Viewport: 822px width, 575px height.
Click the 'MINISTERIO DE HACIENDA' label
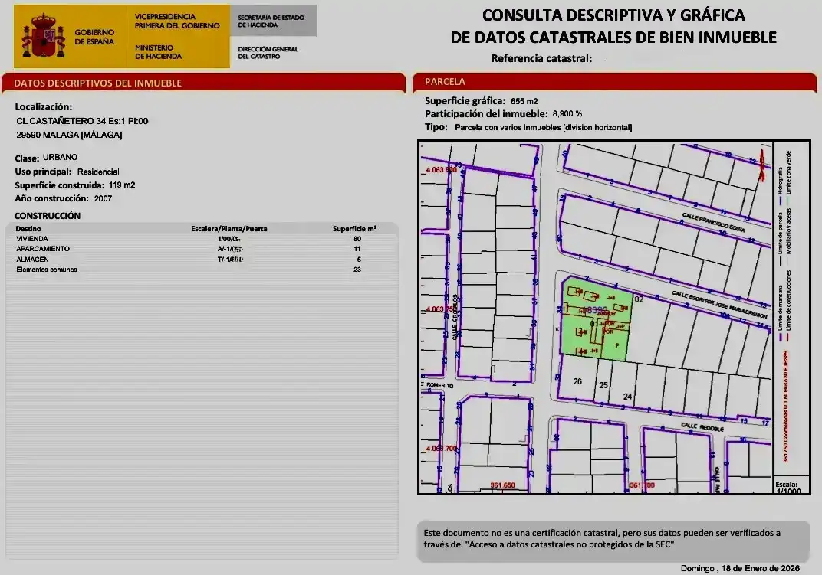[x=158, y=52]
